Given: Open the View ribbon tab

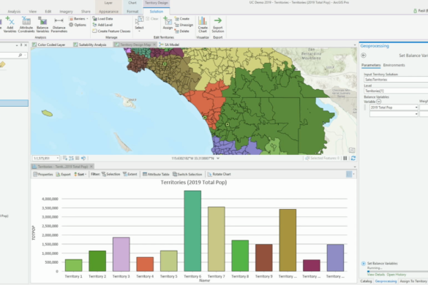Looking at the screenshot, I should [x=33, y=12].
